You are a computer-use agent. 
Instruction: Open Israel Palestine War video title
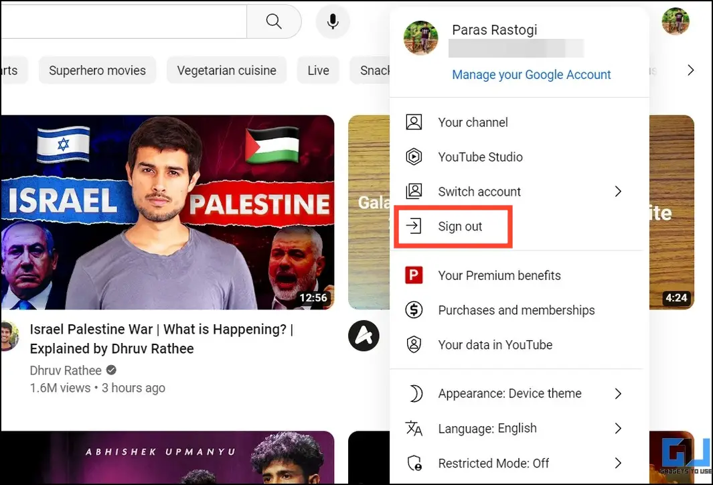161,339
